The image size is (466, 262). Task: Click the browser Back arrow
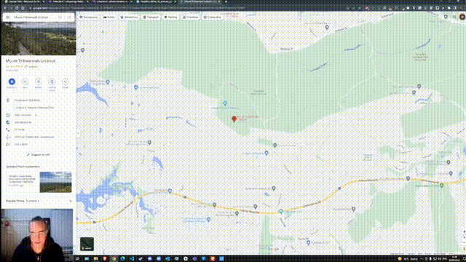(x=5, y=8)
